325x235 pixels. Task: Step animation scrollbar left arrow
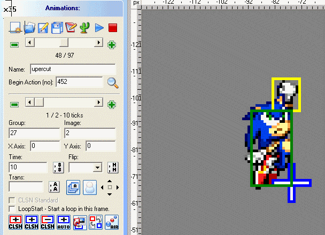tap(29, 43)
